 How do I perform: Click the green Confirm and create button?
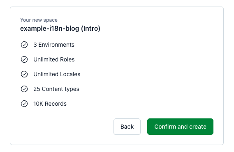coord(180,127)
